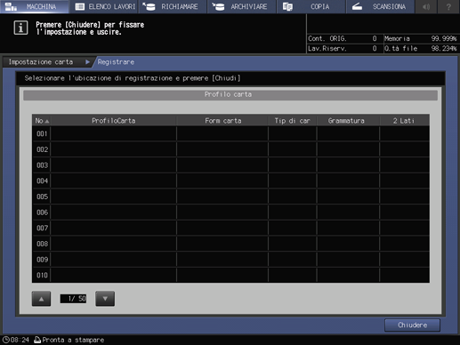The width and height of the screenshot is (460, 345).
Task: Select profile row 004
Action: pos(230,181)
